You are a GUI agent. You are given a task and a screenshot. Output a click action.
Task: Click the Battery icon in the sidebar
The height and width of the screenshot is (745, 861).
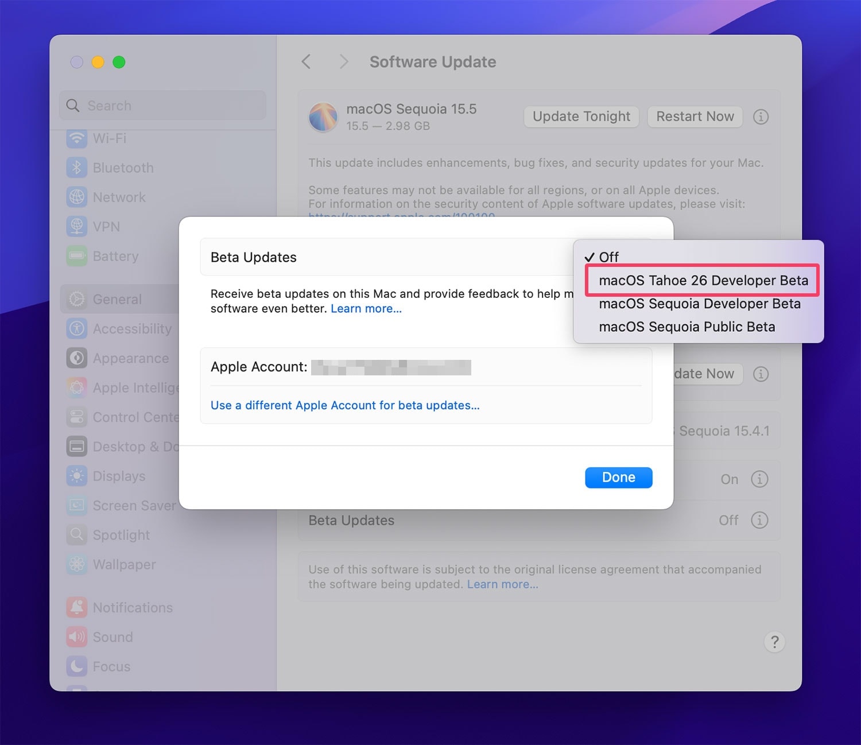pyautogui.click(x=76, y=256)
